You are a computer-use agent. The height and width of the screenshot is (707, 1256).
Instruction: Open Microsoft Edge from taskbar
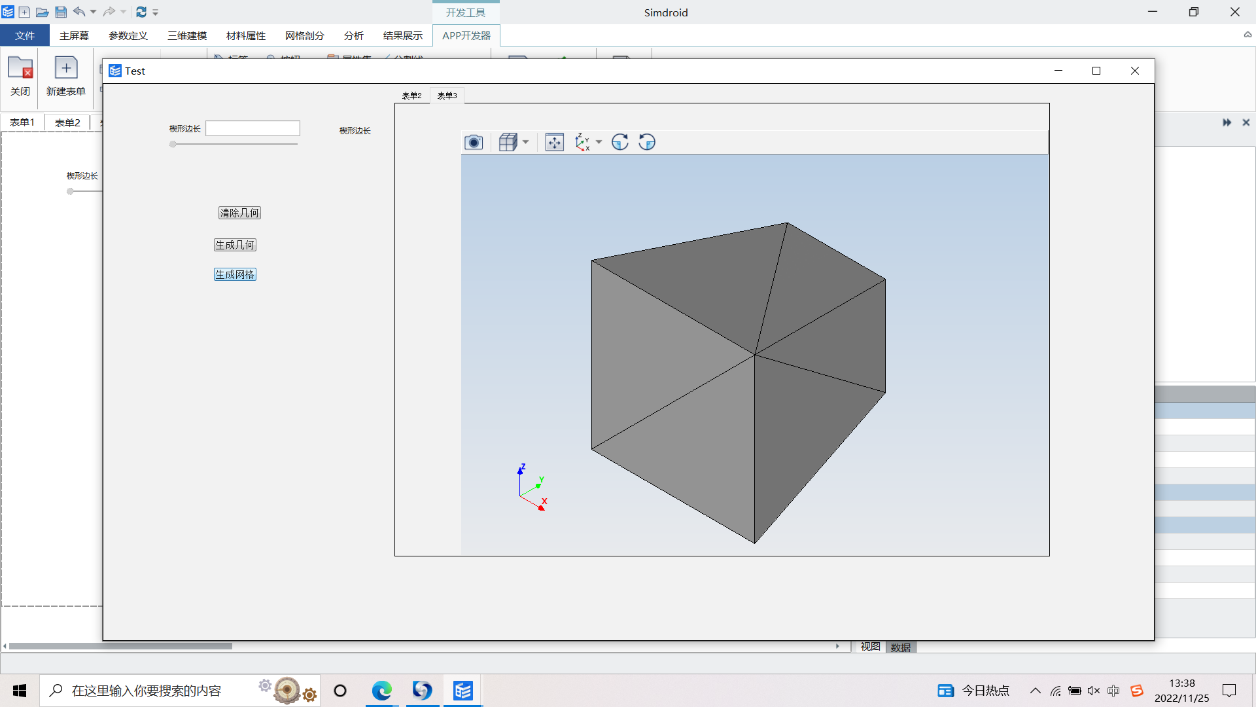click(381, 691)
